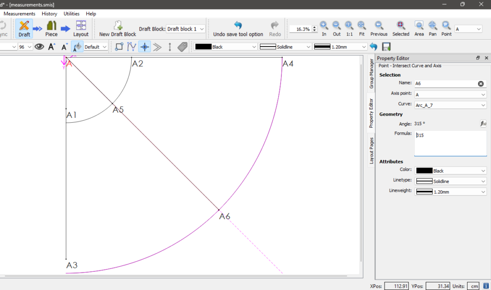This screenshot has width=491, height=290.
Task: Decrease point name font size
Action: (x=65, y=46)
